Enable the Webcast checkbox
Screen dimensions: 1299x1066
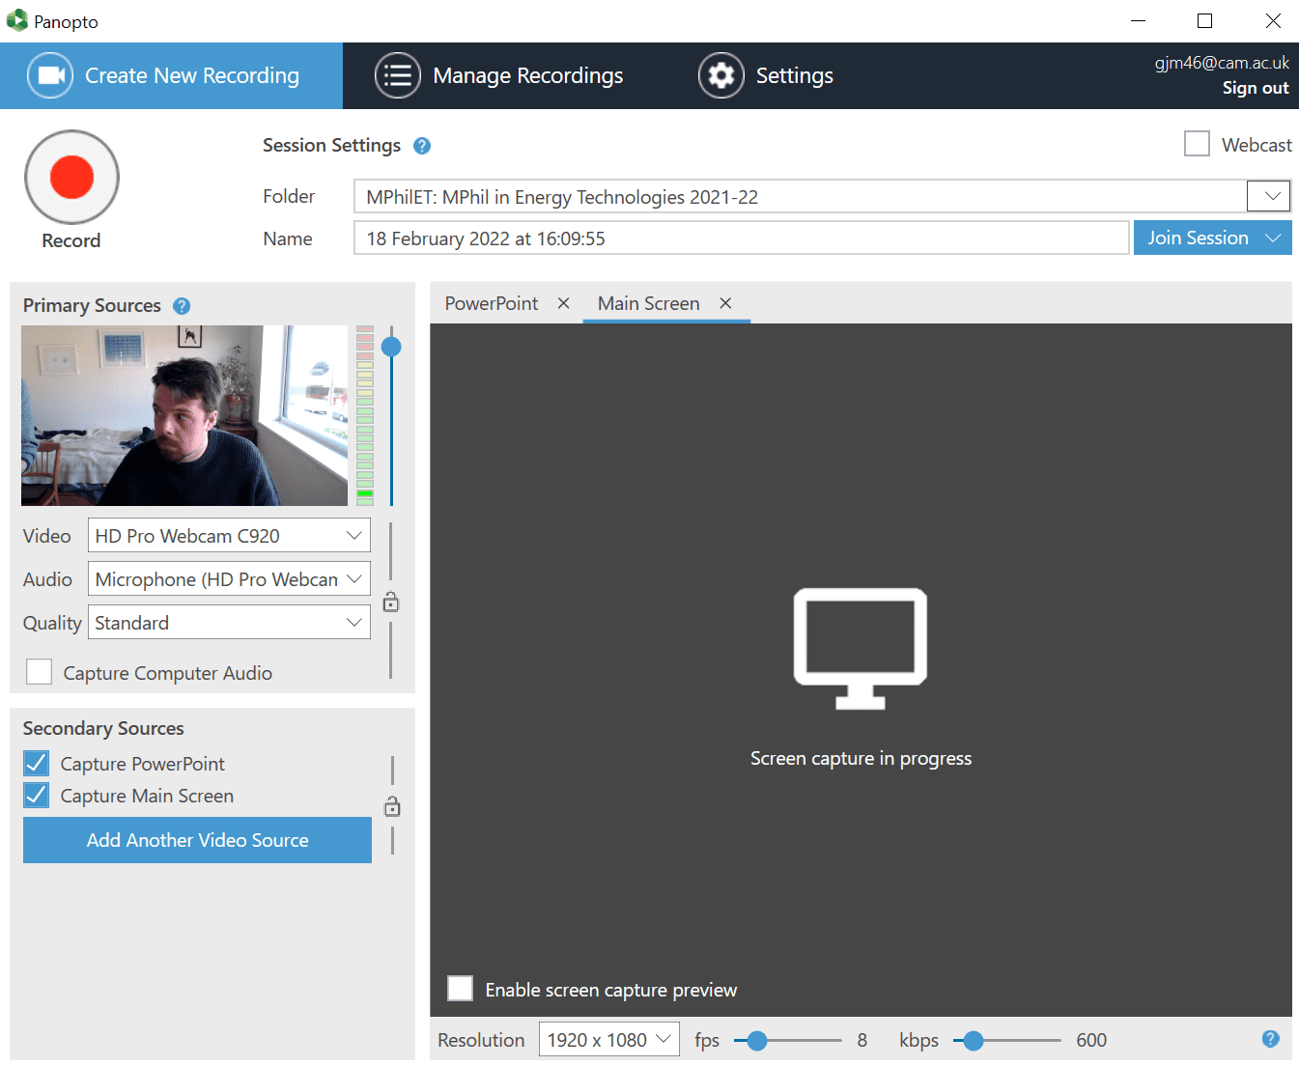click(x=1197, y=144)
